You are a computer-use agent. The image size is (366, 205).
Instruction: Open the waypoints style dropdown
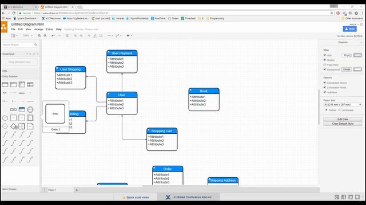(118, 35)
